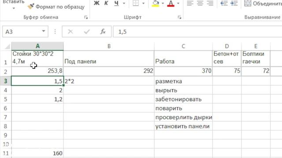The width and height of the screenshot is (282, 158).
Task: Select cell забетонировать
Action: click(183, 99)
